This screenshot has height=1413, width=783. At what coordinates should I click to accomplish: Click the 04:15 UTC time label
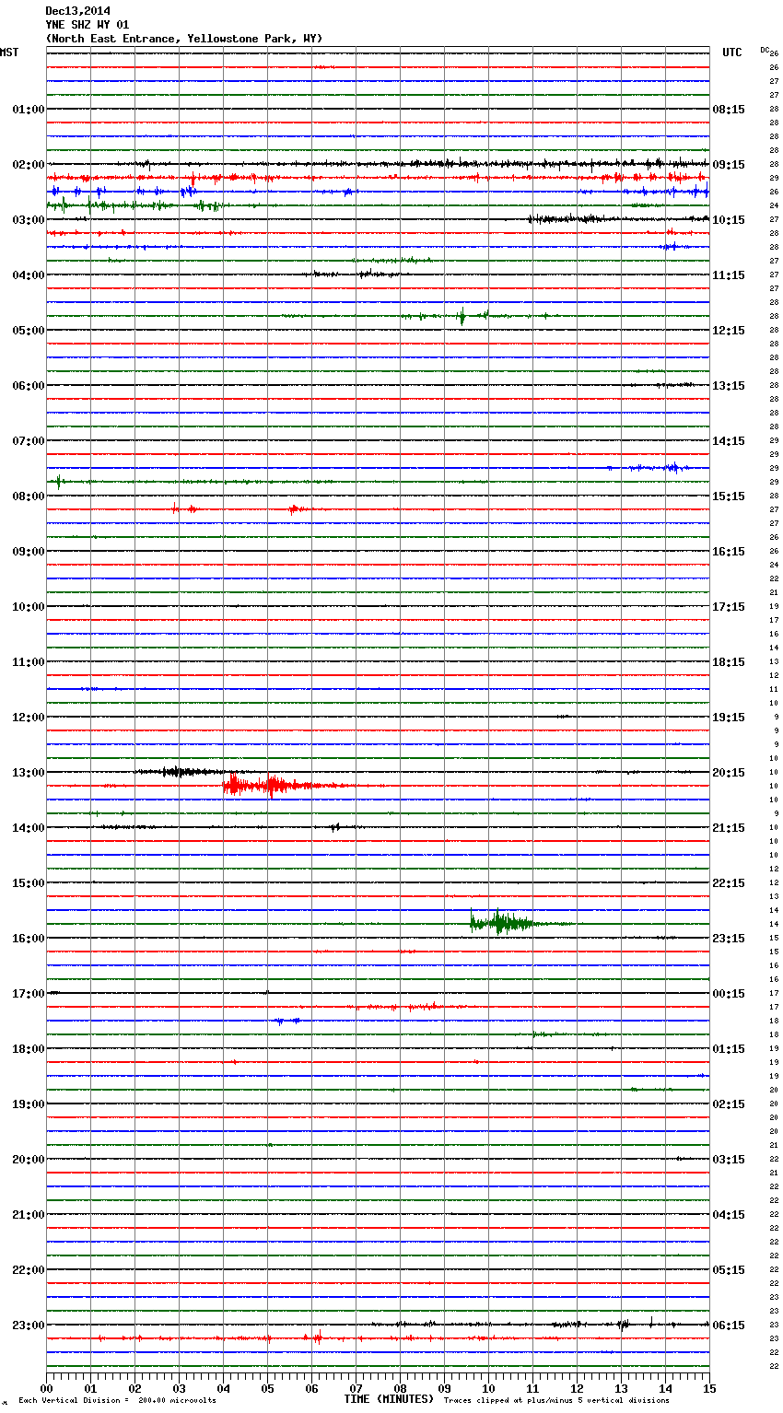[729, 1215]
